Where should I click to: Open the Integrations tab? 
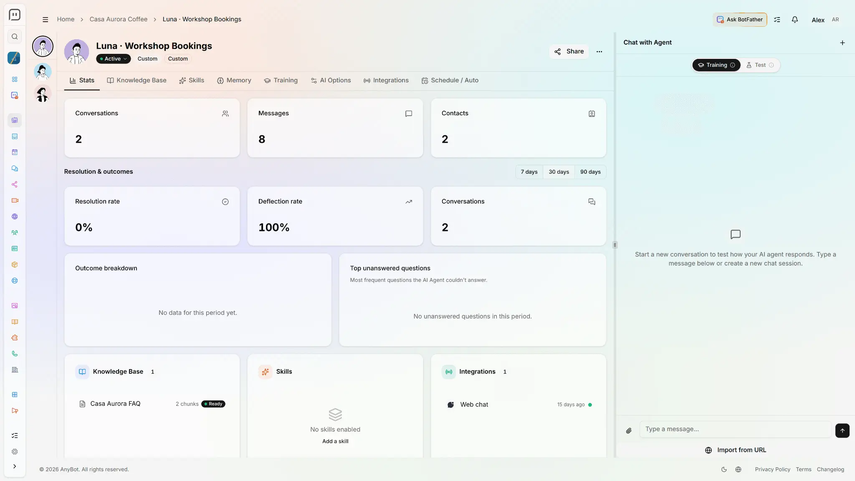pyautogui.click(x=386, y=81)
